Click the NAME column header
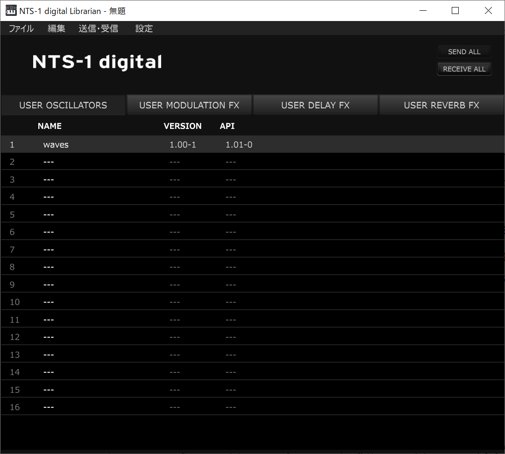The image size is (505, 454). coord(50,126)
